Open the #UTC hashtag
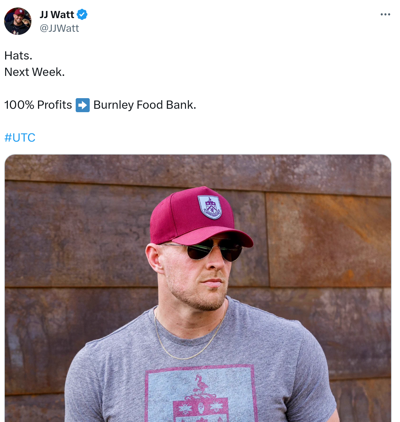 pyautogui.click(x=20, y=137)
